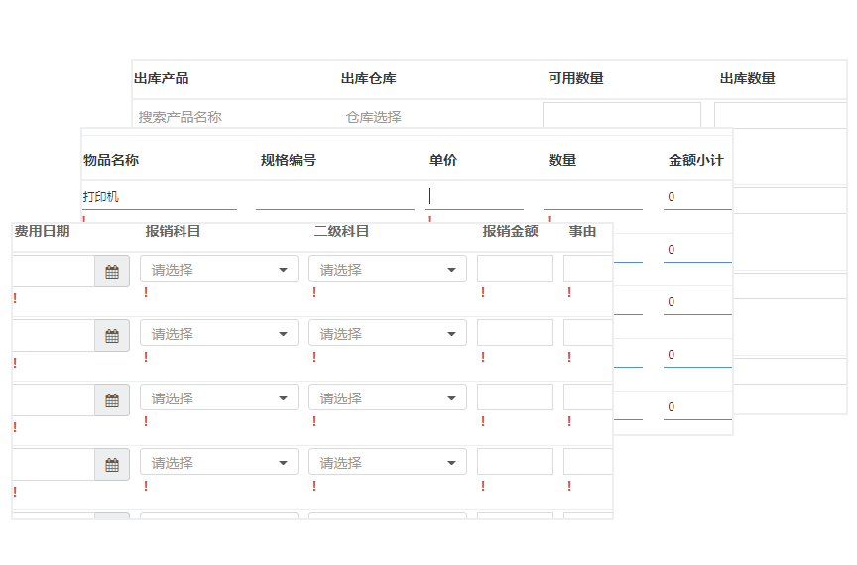The height and width of the screenshot is (565, 857).
Task: Open the calendar picker in the third 费用日期 row
Action: tap(112, 400)
